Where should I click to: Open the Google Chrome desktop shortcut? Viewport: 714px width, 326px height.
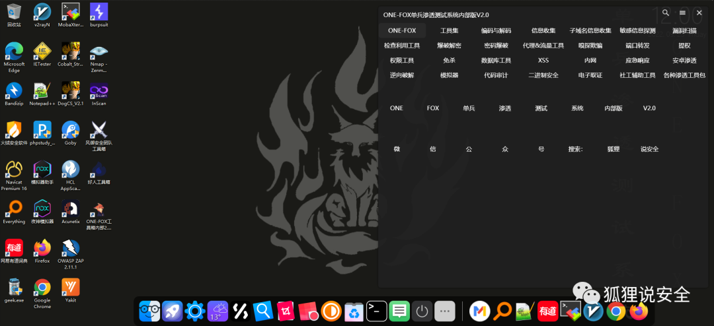coord(42,294)
